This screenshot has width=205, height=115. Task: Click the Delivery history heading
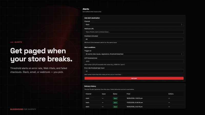pos(90,86)
